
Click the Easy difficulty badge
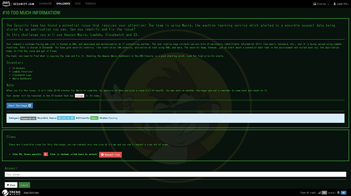coord(94,118)
